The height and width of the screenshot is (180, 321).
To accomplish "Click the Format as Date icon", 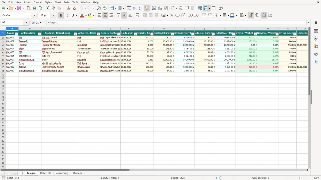I will point(183,15).
